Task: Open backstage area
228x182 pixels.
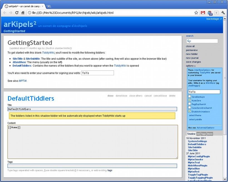Action: [x=214, y=19]
